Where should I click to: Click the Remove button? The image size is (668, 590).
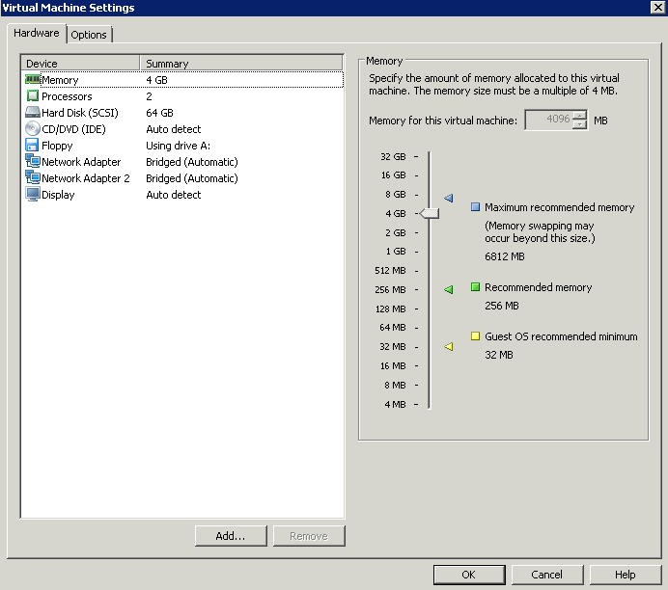pyautogui.click(x=309, y=536)
